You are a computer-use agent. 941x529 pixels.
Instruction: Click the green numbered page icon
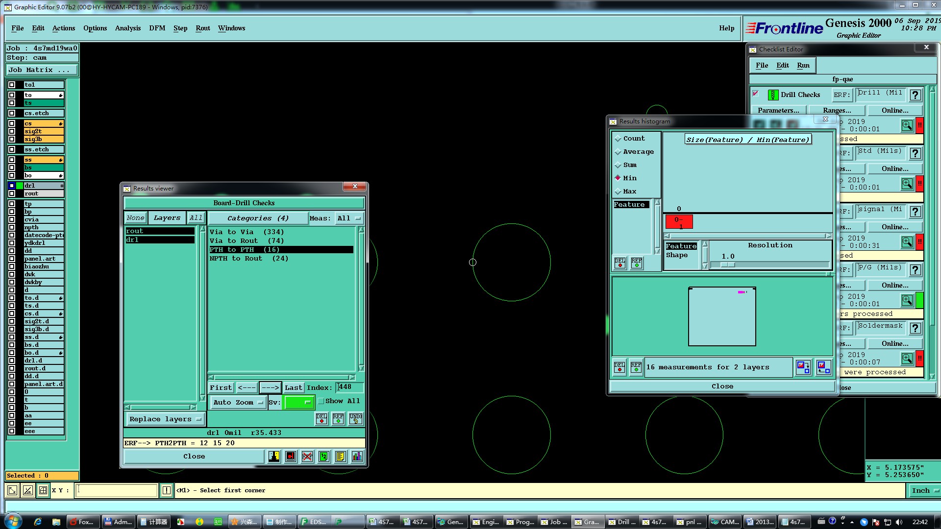pyautogui.click(x=324, y=457)
